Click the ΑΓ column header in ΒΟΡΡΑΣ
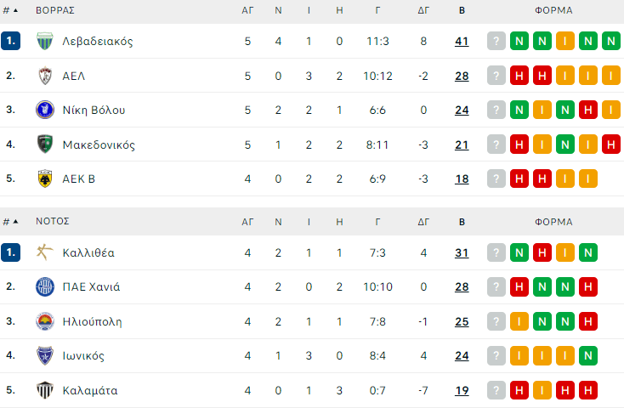Screen dimensions: 624x408 [247, 11]
